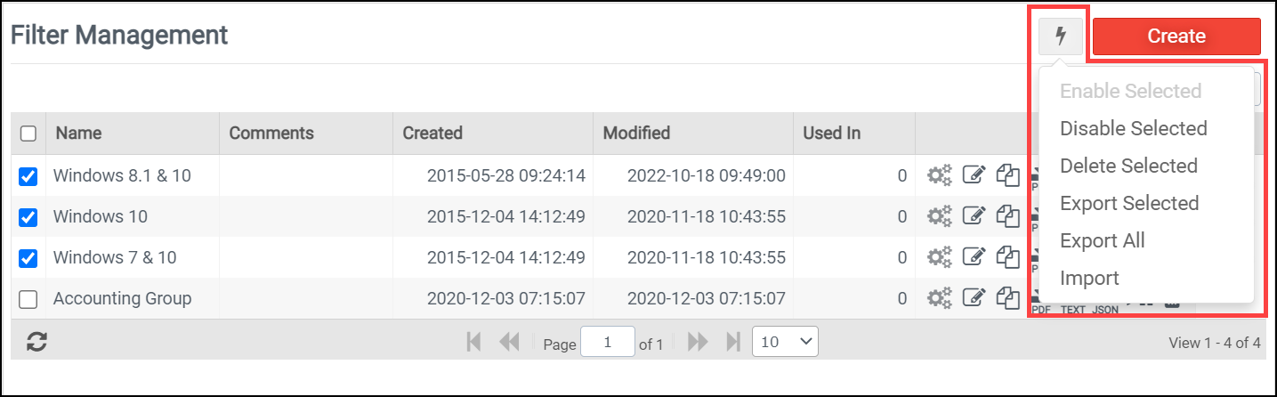The image size is (1277, 397).
Task: Open the rows-per-page dropdown showing 10
Action: 785,342
